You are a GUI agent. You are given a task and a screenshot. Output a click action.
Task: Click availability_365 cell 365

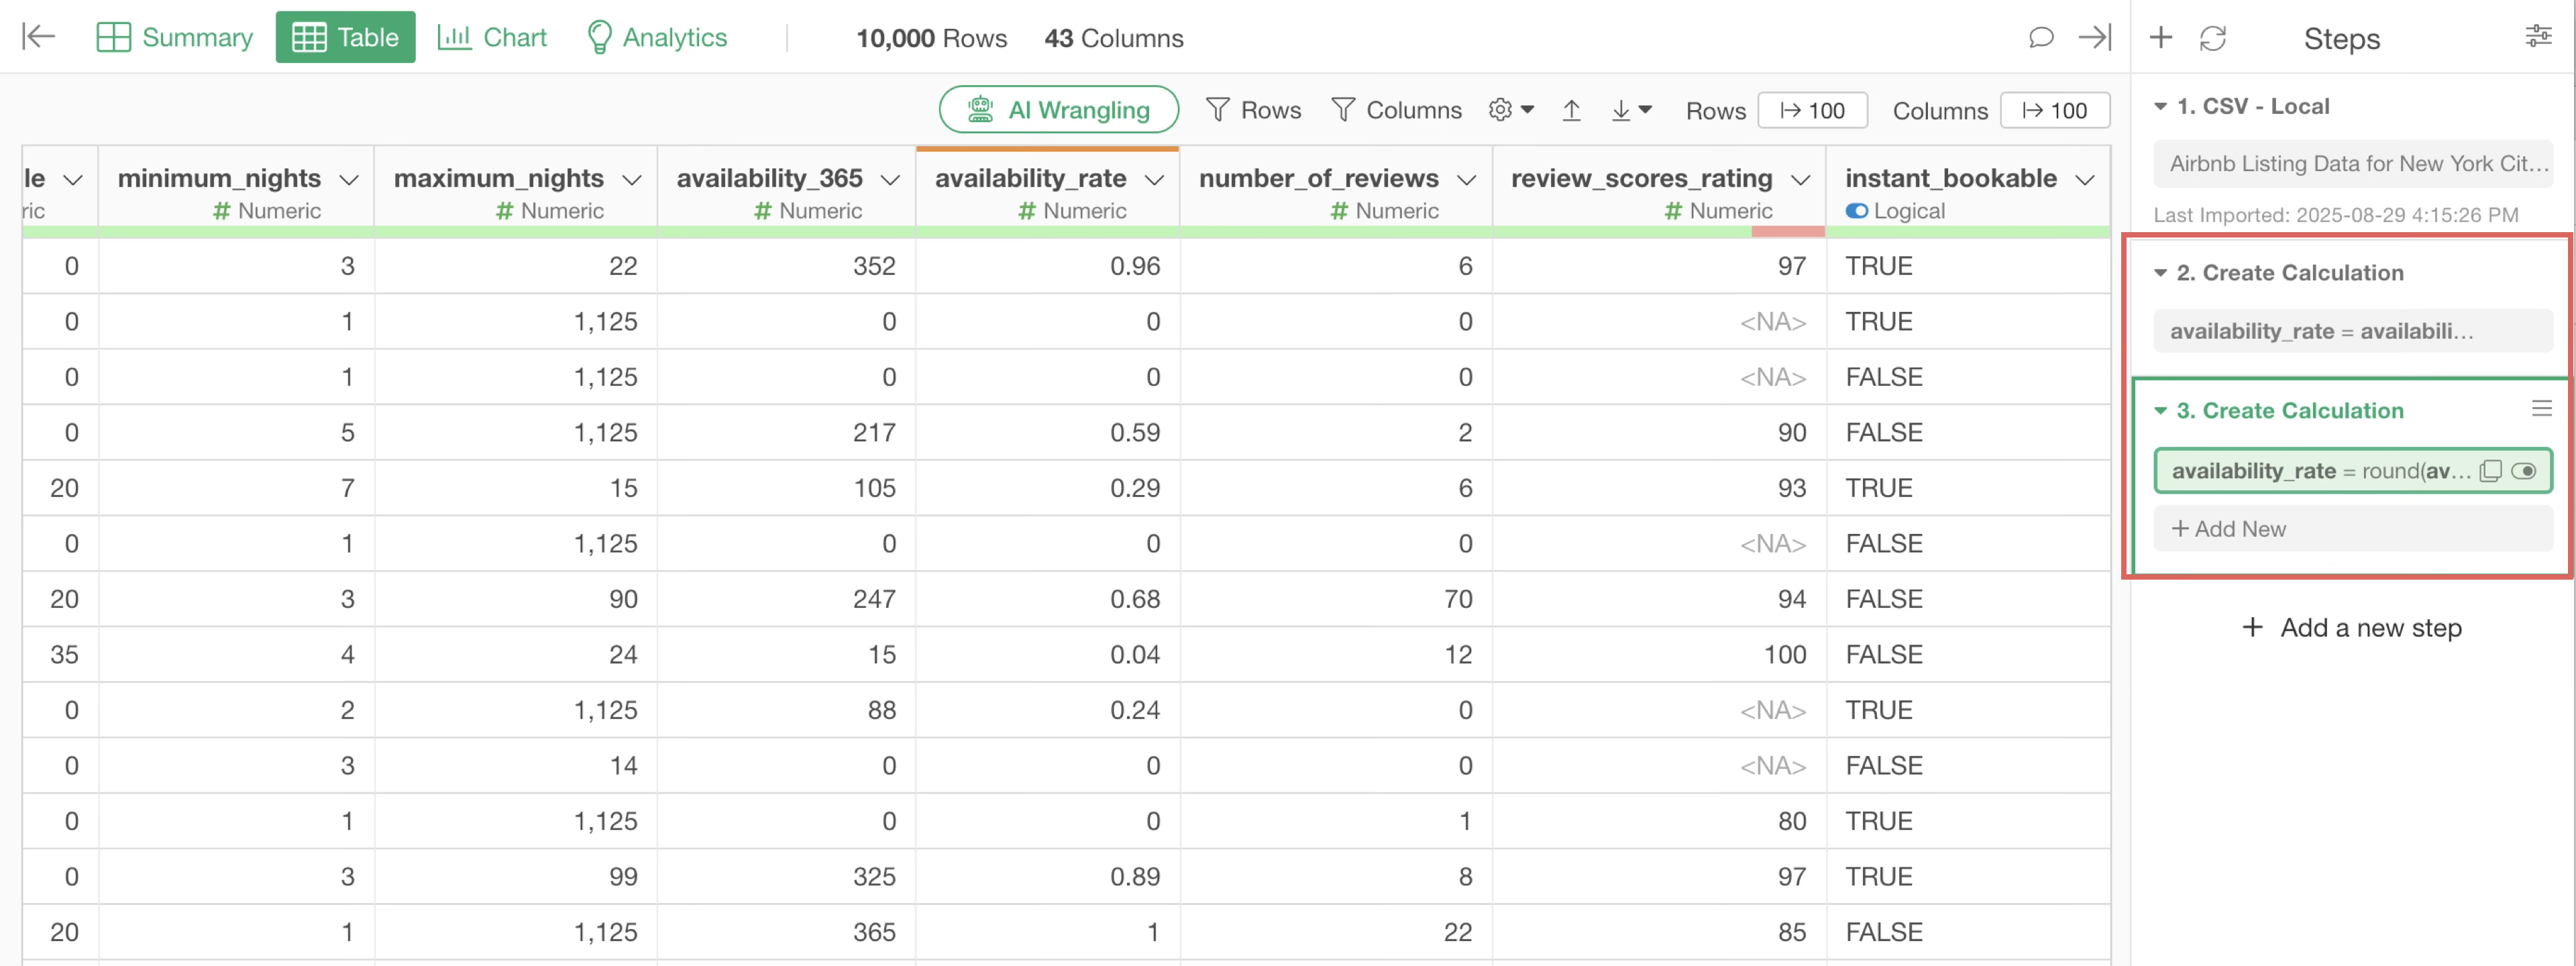click(786, 932)
